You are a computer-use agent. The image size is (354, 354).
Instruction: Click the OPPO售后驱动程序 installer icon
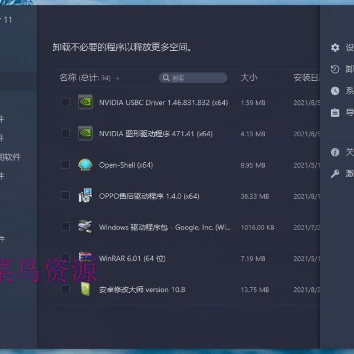85,195
